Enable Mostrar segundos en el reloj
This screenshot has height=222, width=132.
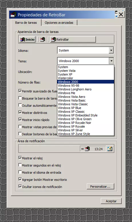20,165
